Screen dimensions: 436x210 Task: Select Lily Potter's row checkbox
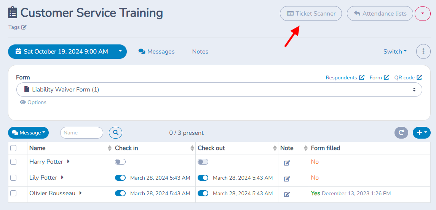point(13,178)
